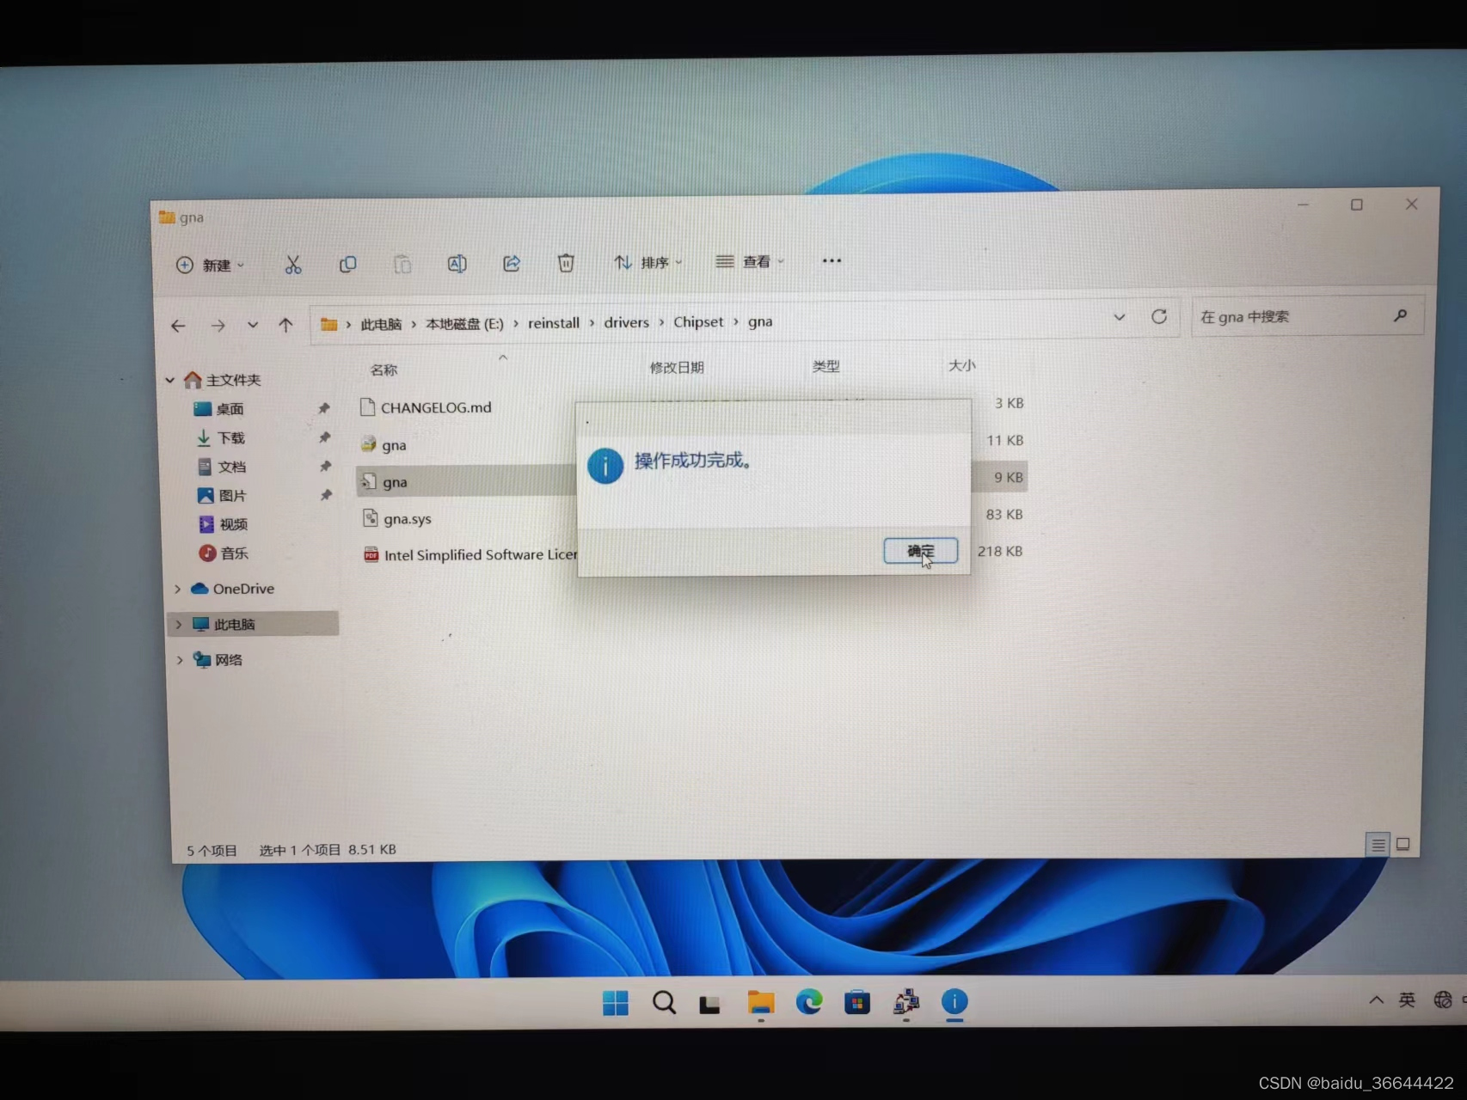Navigate to drivers via the breadcrumb
Viewport: 1467px width, 1100px height.
[626, 321]
